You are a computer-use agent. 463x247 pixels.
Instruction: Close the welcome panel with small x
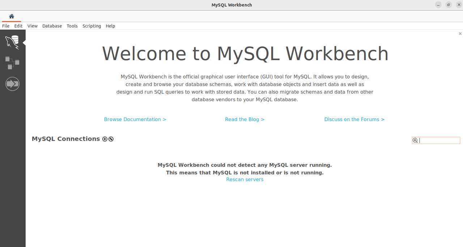point(460,34)
